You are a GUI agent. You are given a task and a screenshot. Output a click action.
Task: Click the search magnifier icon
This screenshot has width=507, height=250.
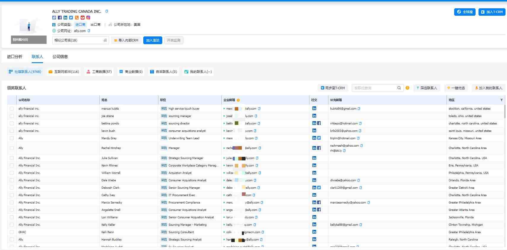pos(399,88)
